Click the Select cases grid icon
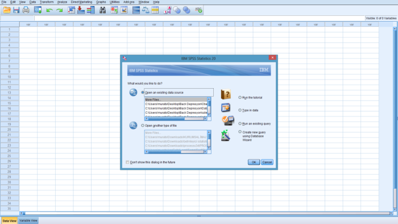 point(155,10)
